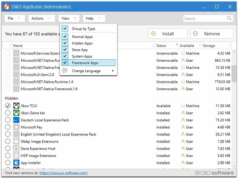Select Deutsch Local Experience Pack checkbox
This screenshot has width=238, height=178.
click(x=8, y=120)
